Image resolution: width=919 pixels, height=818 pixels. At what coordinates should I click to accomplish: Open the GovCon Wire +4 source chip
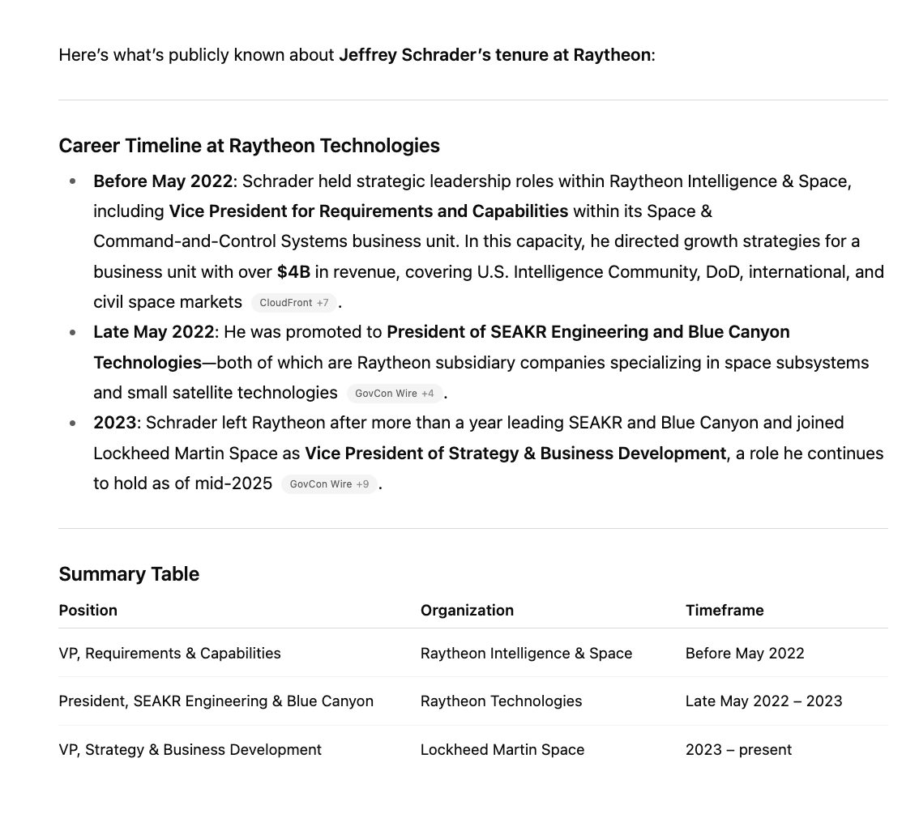394,394
